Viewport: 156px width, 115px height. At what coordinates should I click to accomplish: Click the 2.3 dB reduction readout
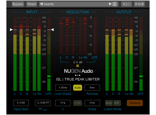click(x=78, y=62)
